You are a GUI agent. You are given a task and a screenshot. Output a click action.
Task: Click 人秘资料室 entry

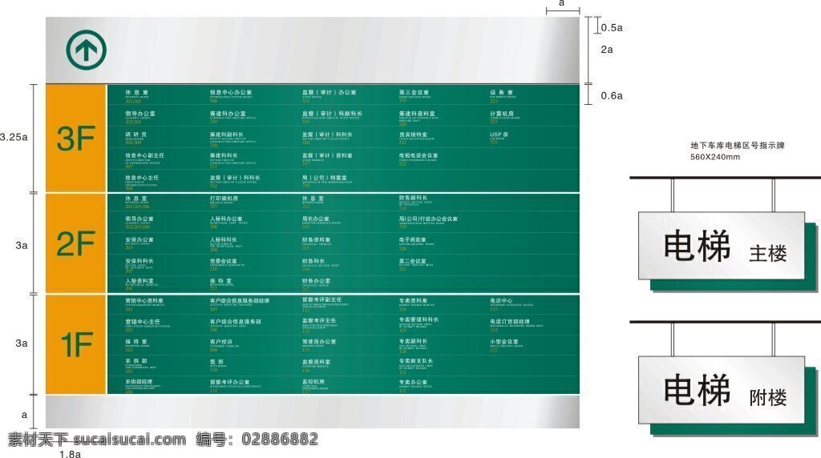point(140,281)
